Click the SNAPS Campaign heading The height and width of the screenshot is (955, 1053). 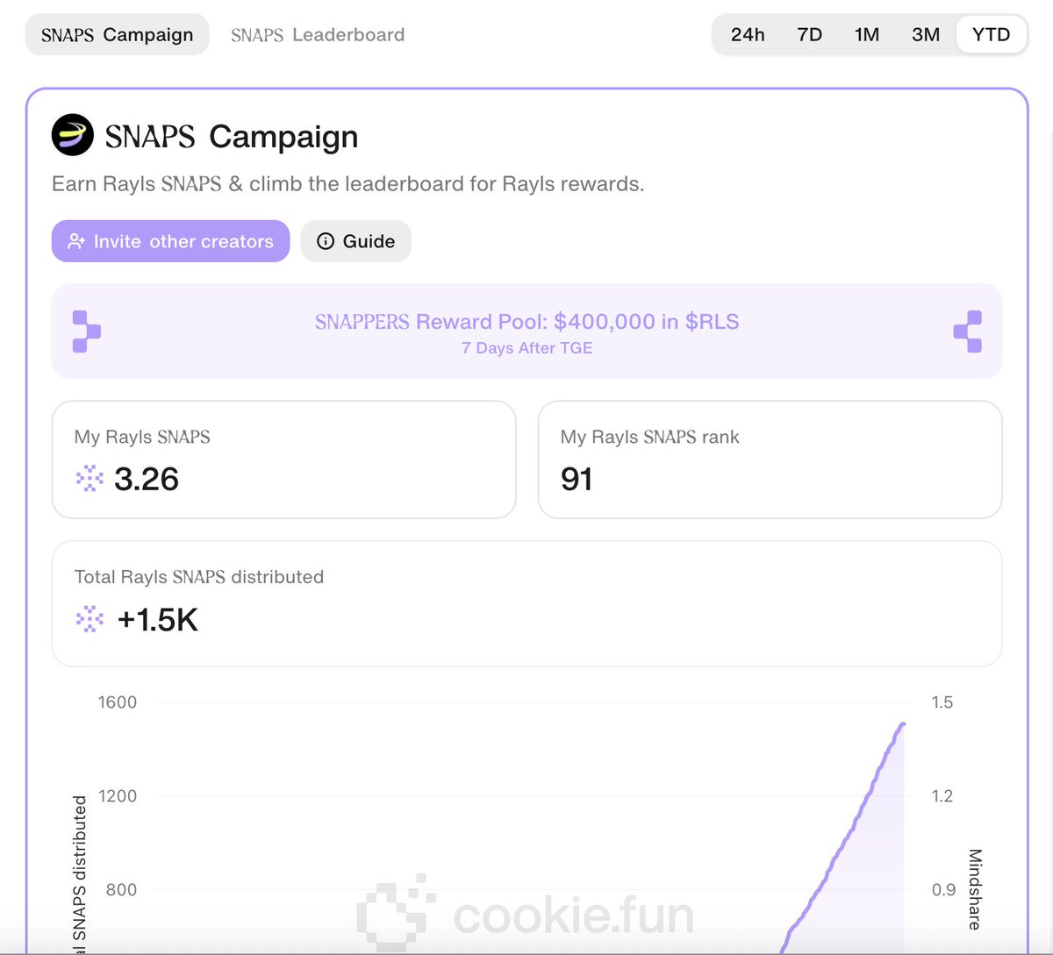pyautogui.click(x=232, y=137)
